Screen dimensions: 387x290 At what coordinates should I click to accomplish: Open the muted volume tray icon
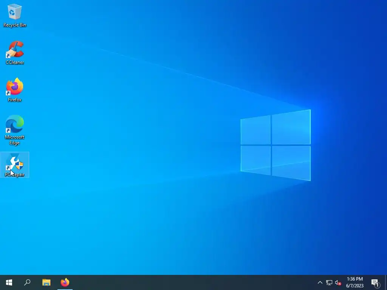tap(338, 282)
